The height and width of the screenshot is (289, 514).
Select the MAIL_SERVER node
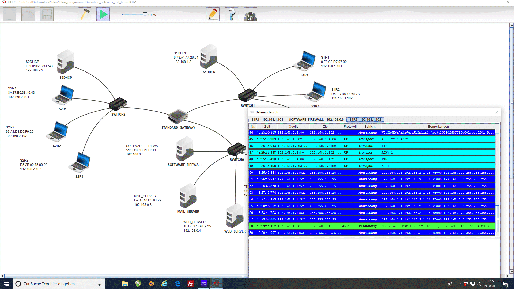tap(188, 196)
